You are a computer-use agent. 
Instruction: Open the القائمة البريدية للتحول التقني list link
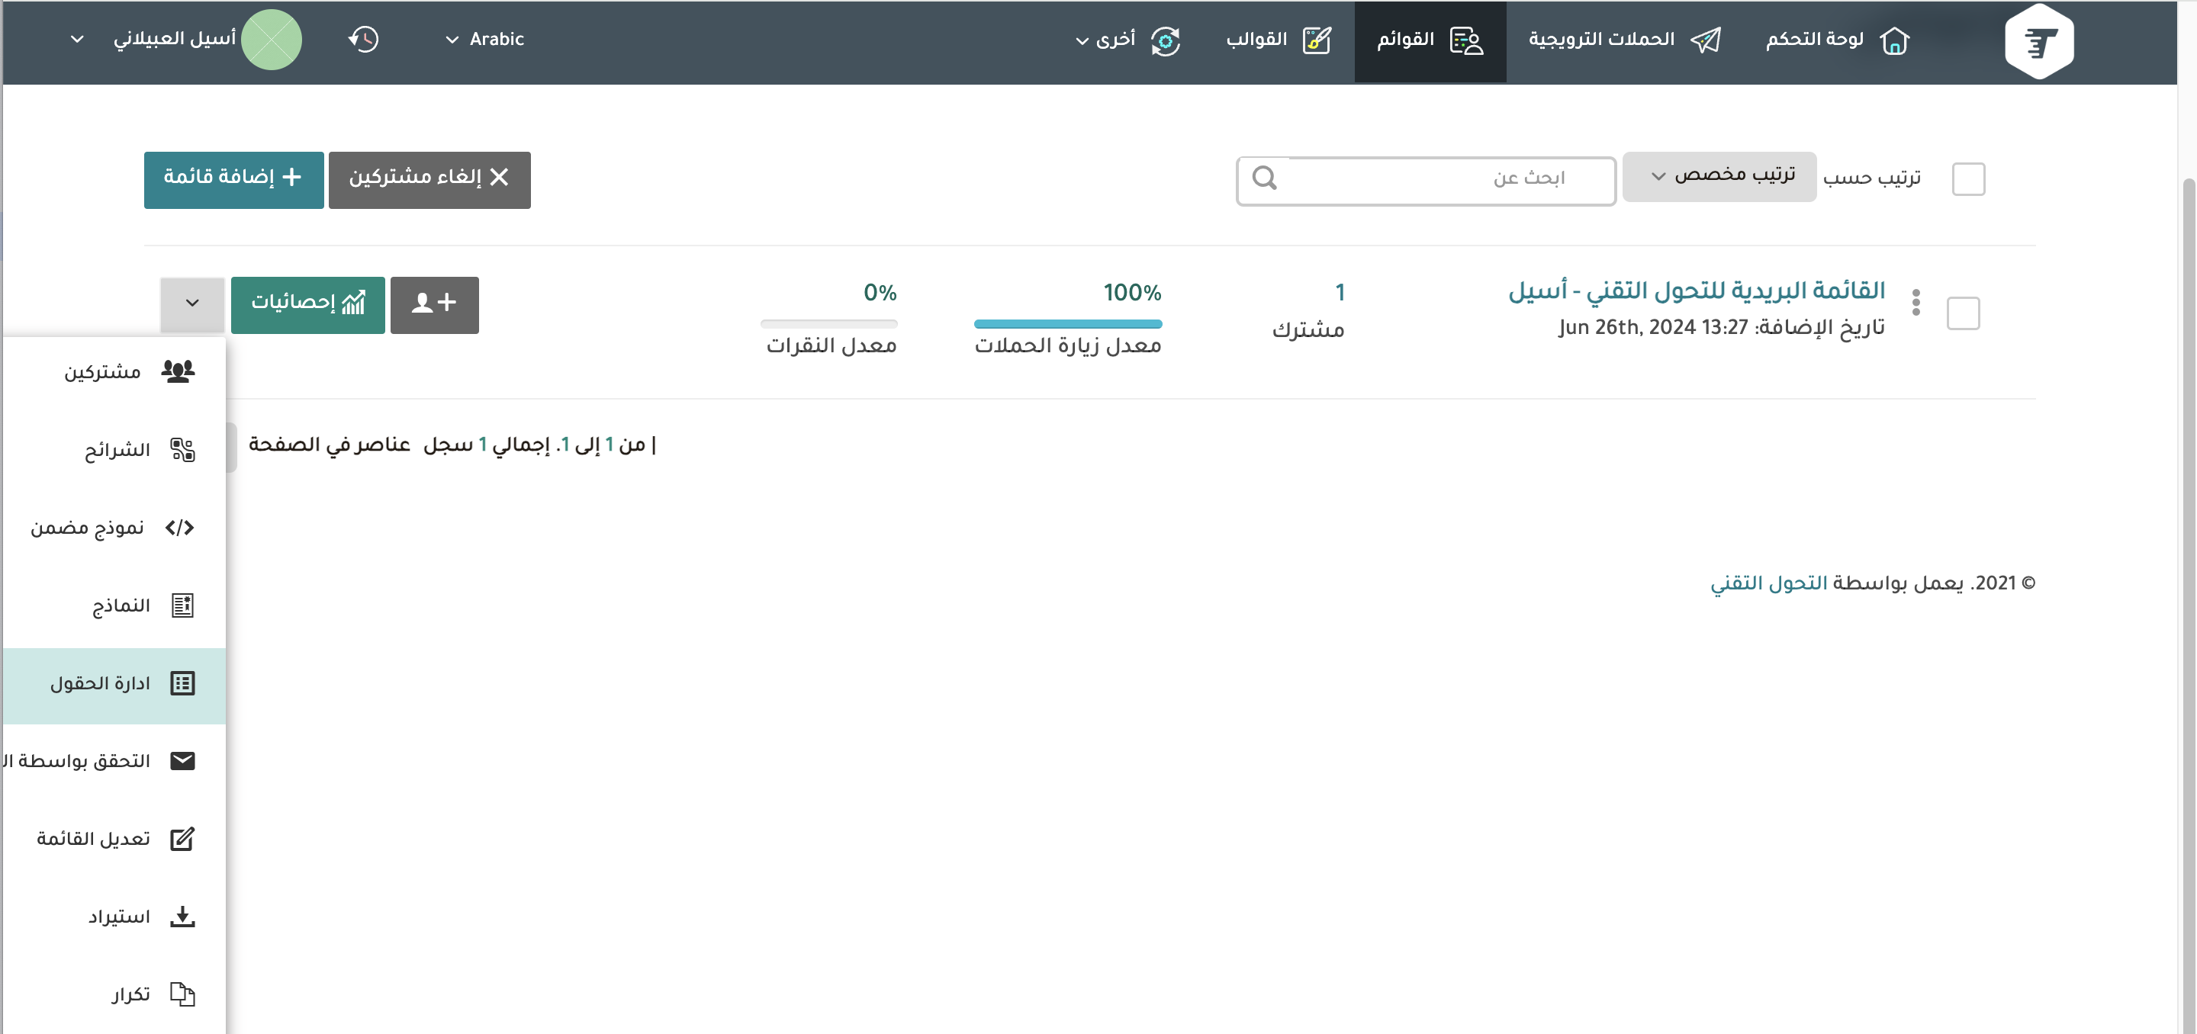(1696, 291)
